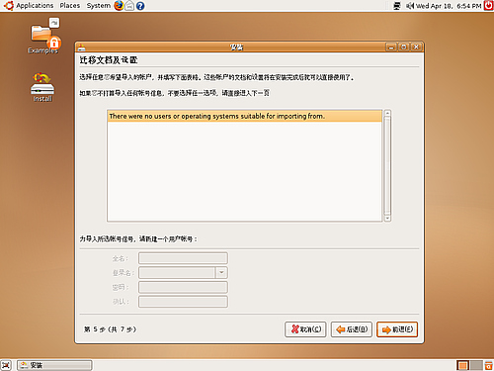This screenshot has width=494, height=371.
Task: Click the Show Desktop icon in bottom panel
Action: pyautogui.click(x=6, y=365)
